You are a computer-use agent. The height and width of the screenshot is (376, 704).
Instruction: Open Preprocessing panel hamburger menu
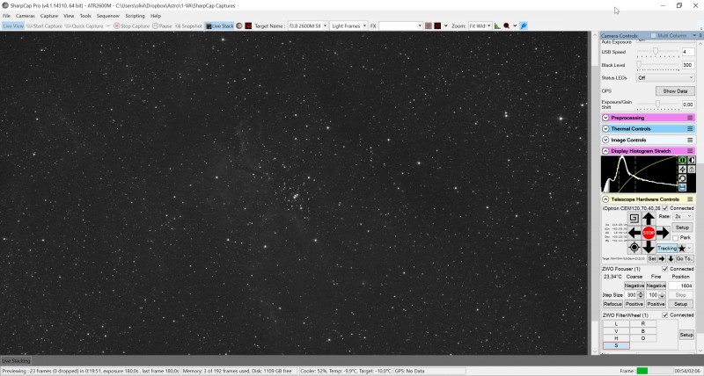tap(690, 118)
